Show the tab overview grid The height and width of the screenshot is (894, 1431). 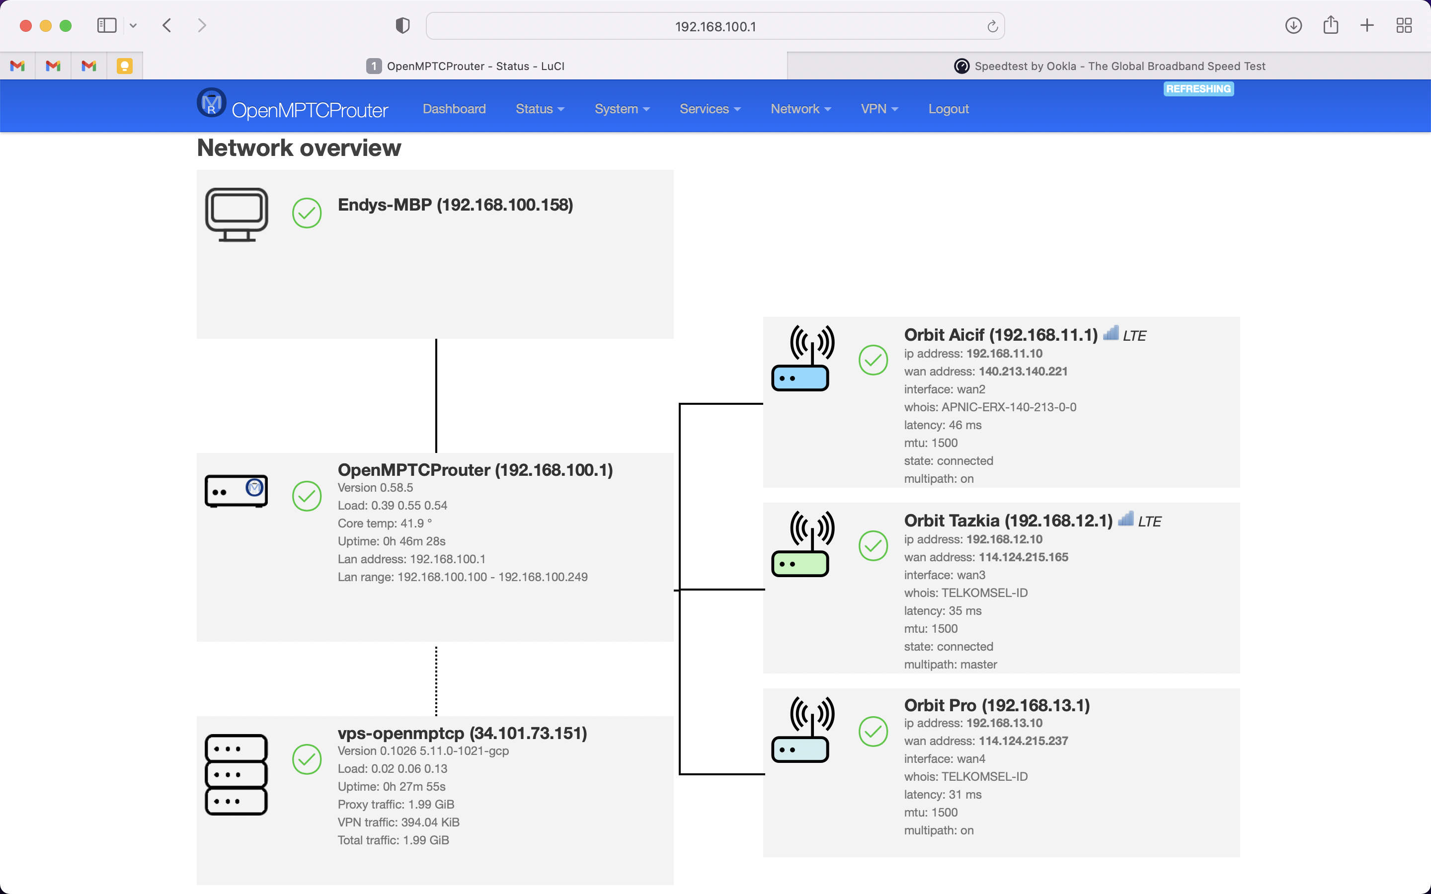coord(1404,25)
